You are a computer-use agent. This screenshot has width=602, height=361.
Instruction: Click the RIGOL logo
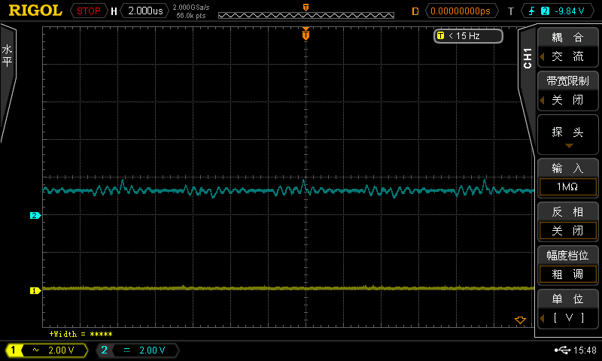coord(35,11)
